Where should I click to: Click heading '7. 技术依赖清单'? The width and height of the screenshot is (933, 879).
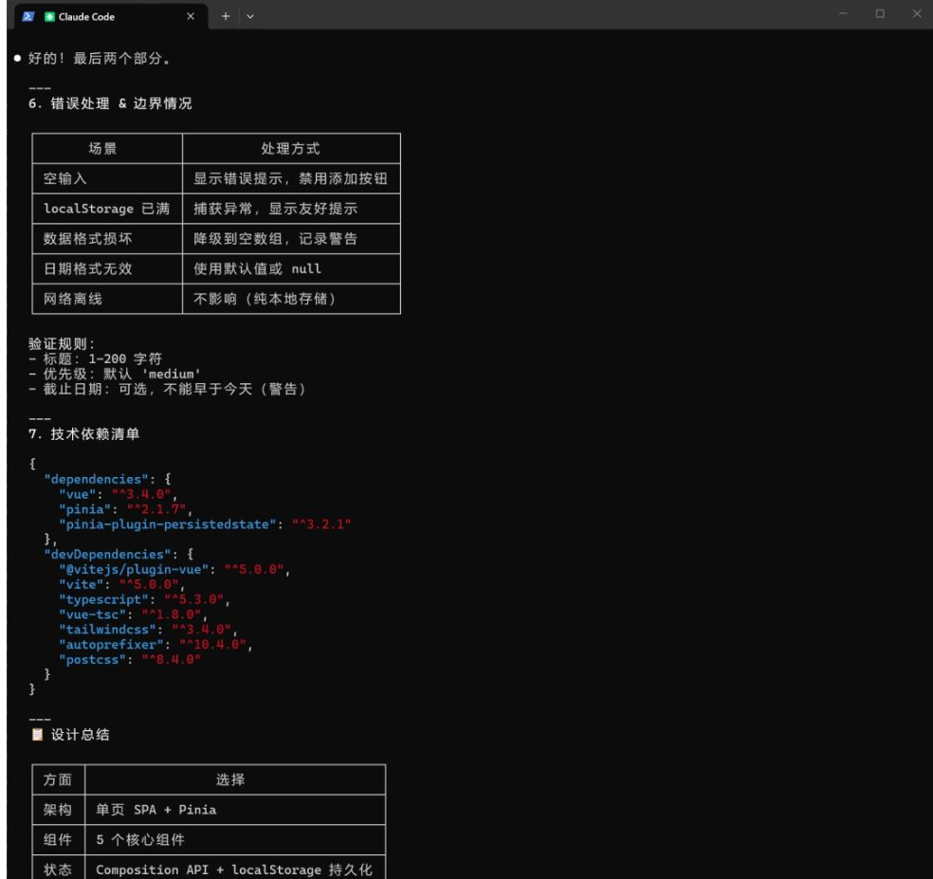[x=83, y=434]
